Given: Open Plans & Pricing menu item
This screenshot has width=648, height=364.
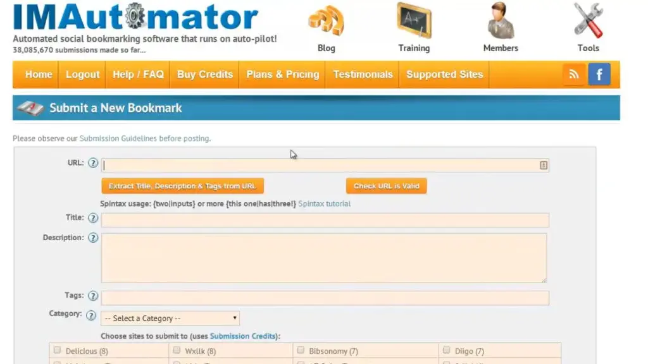Looking at the screenshot, I should pos(283,75).
